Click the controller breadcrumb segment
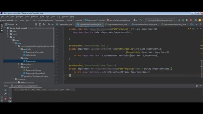203x114 pixels. [79, 20]
